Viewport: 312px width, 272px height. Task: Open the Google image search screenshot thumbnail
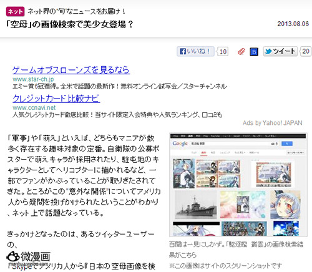pyautogui.click(x=238, y=185)
